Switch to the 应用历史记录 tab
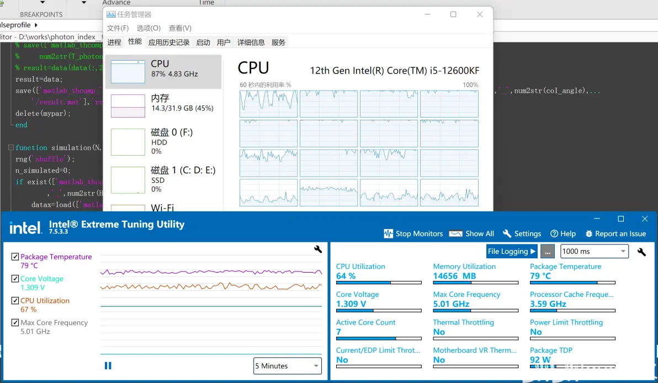Viewport: 658px width, 383px height. (169, 42)
